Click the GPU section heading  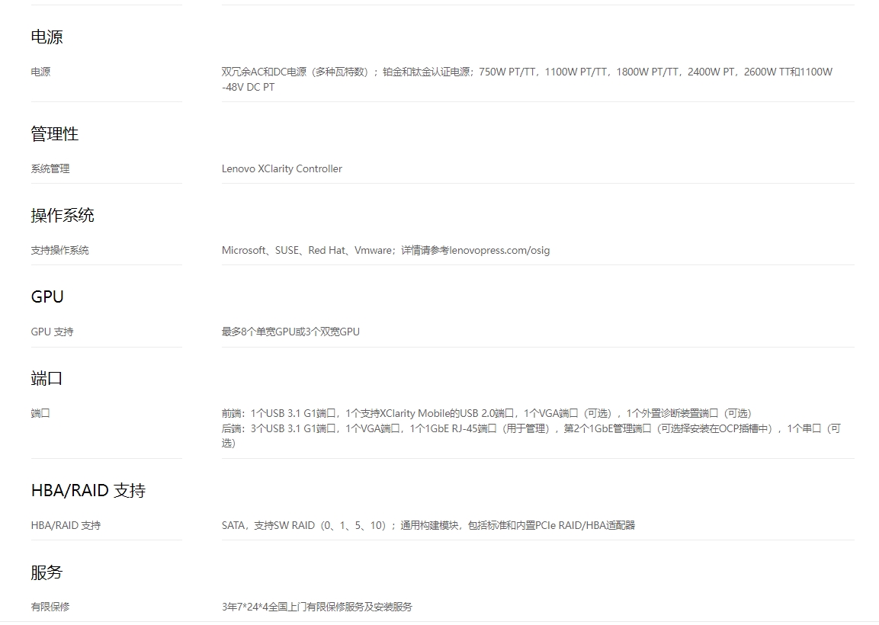pos(47,296)
